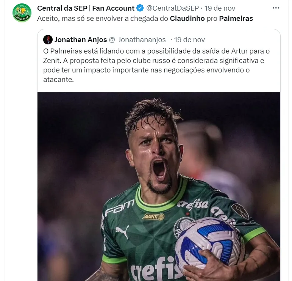Open the @_Jonathananjos_ handle

tap(139, 40)
